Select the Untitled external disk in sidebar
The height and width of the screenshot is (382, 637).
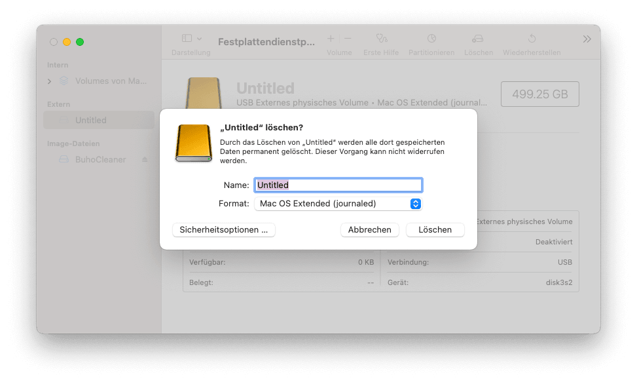(99, 121)
